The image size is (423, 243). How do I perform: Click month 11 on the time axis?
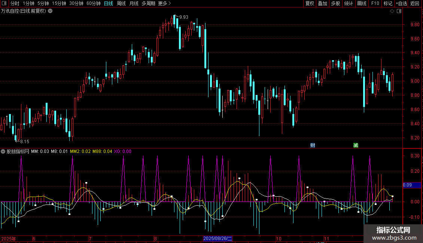point(326,239)
